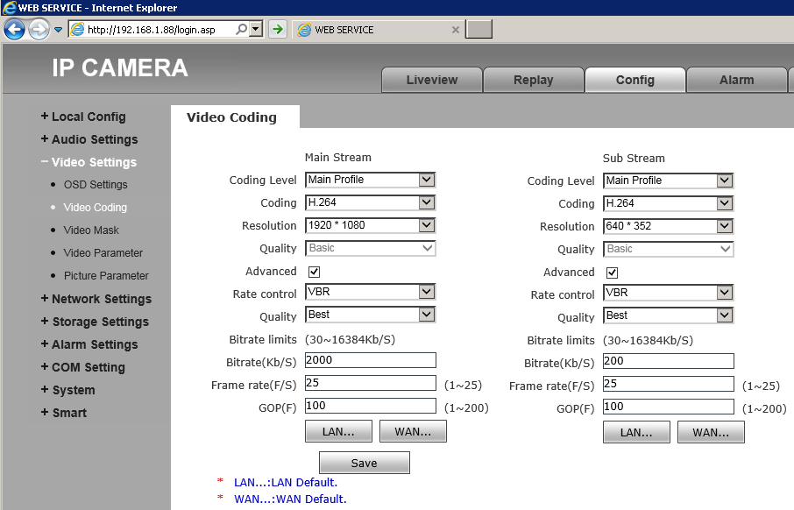
Task: Click the IP CAMERA header title
Action: point(120,67)
